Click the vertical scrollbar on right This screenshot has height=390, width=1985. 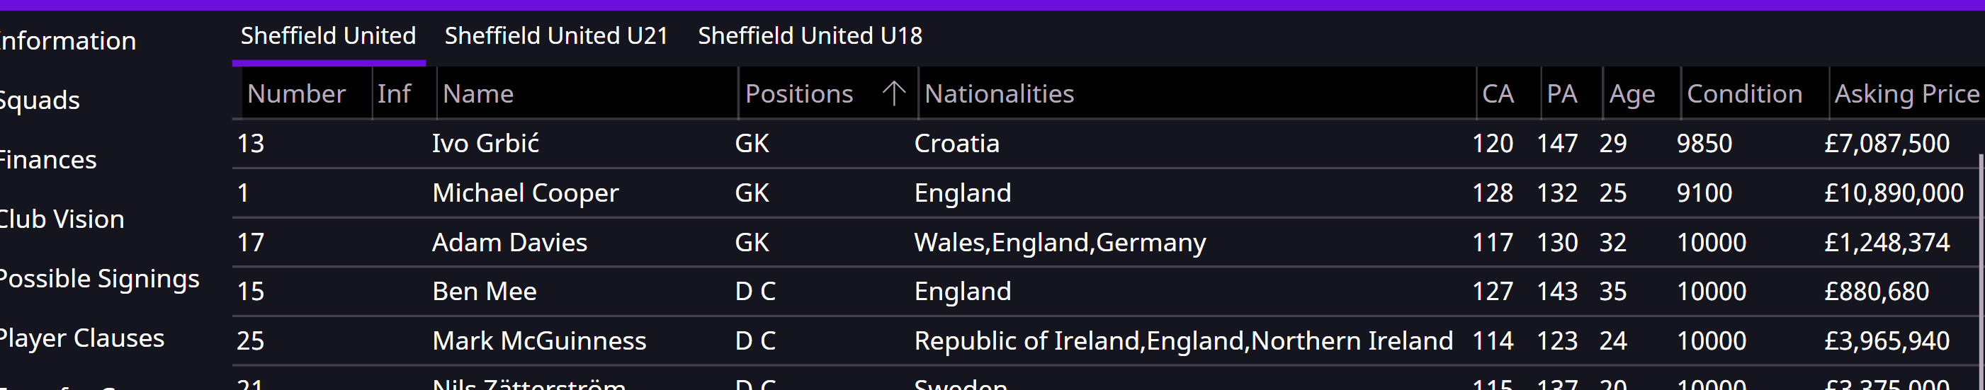(1979, 269)
